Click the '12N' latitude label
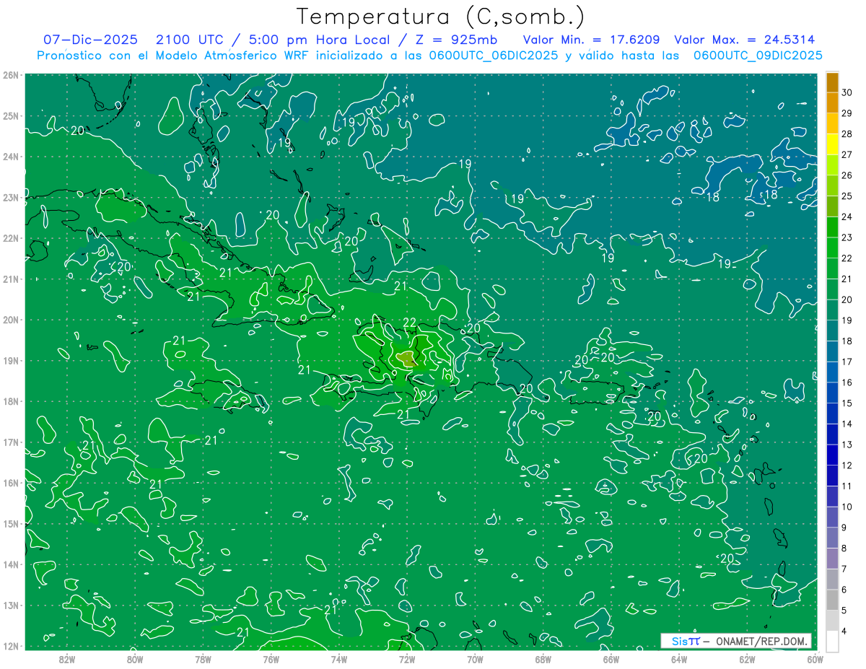This screenshot has width=866, height=669. tap(12, 646)
